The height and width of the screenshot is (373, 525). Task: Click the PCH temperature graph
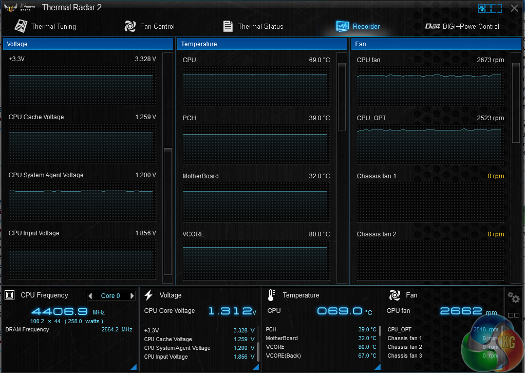pos(256,144)
